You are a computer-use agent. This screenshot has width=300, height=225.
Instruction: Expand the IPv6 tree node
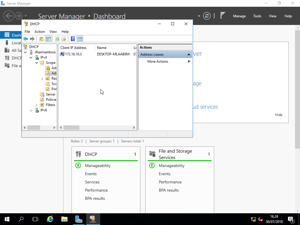point(31,110)
